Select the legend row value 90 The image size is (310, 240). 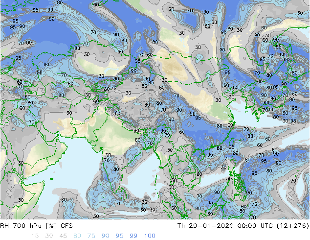point(105,236)
